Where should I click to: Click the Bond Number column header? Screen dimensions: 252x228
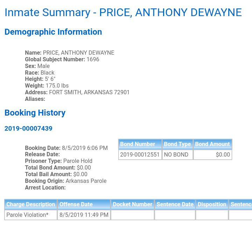[140, 144]
